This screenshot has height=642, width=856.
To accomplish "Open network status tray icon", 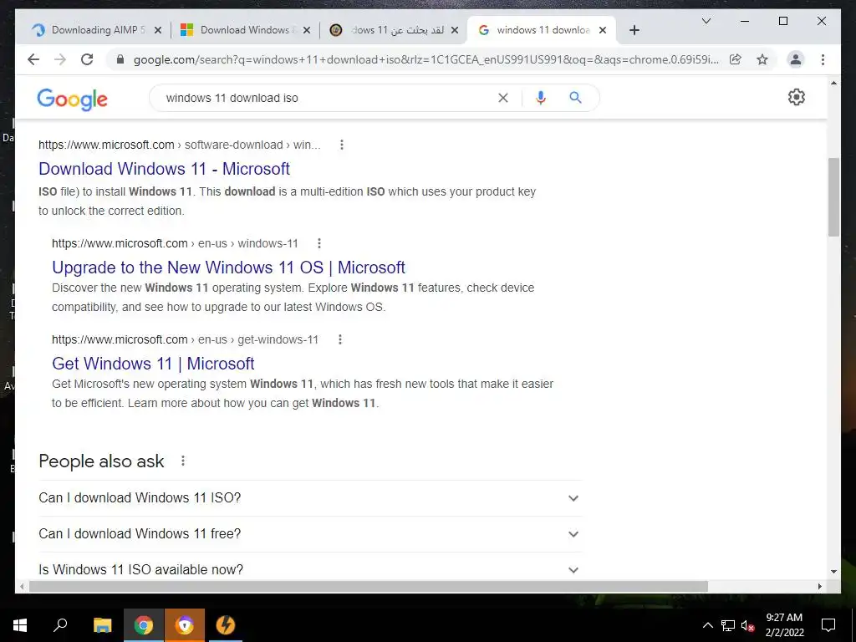I will pos(728,625).
